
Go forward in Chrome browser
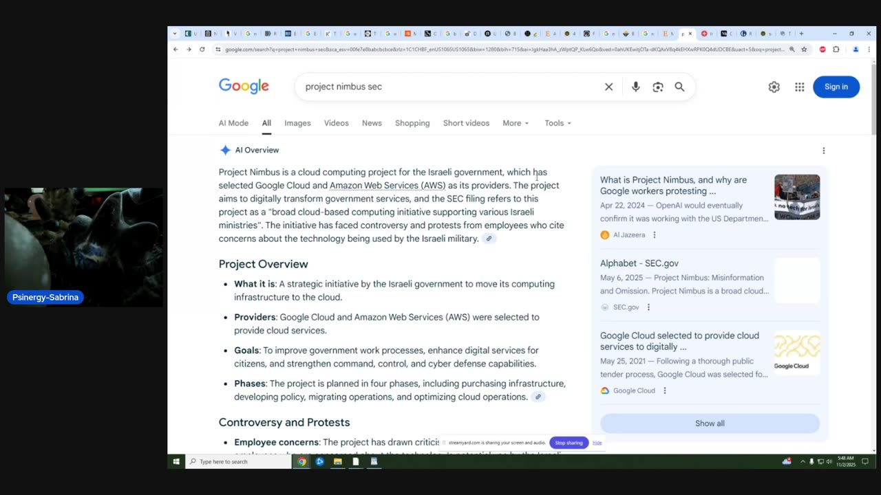[x=189, y=49]
